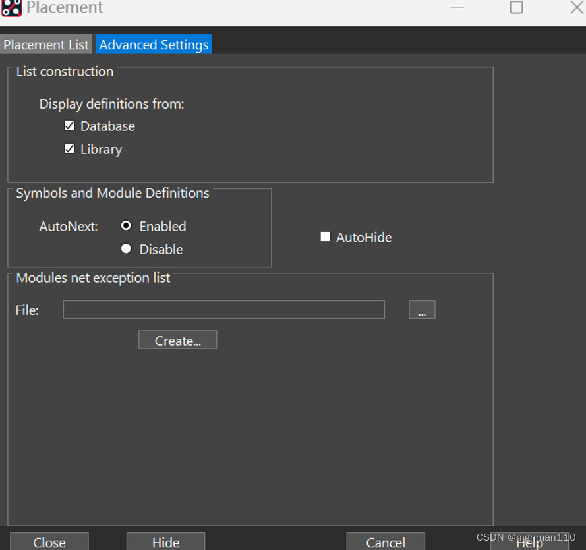Image resolution: width=586 pixels, height=550 pixels.
Task: Select the Enabled AutoNext radio button
Action: click(x=127, y=226)
